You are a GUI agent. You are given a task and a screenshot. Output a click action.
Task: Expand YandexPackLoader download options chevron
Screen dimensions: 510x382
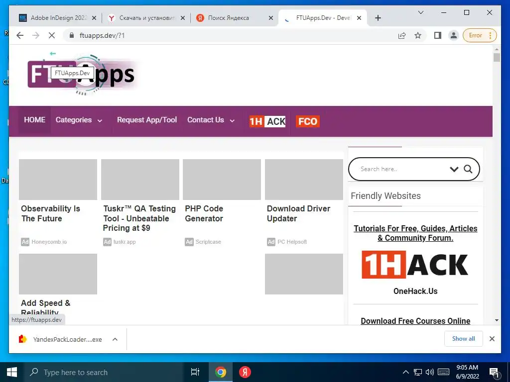click(x=115, y=339)
